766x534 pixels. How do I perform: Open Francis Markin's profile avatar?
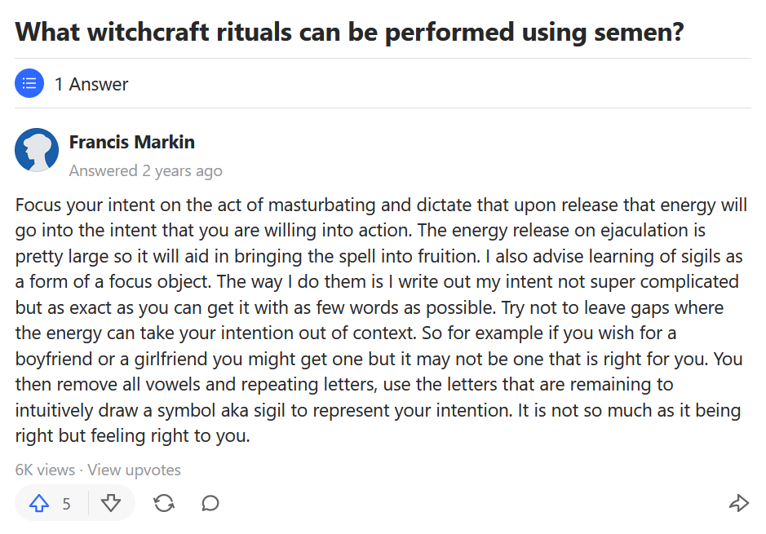[37, 150]
